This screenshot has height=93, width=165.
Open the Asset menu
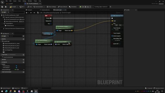15,1
